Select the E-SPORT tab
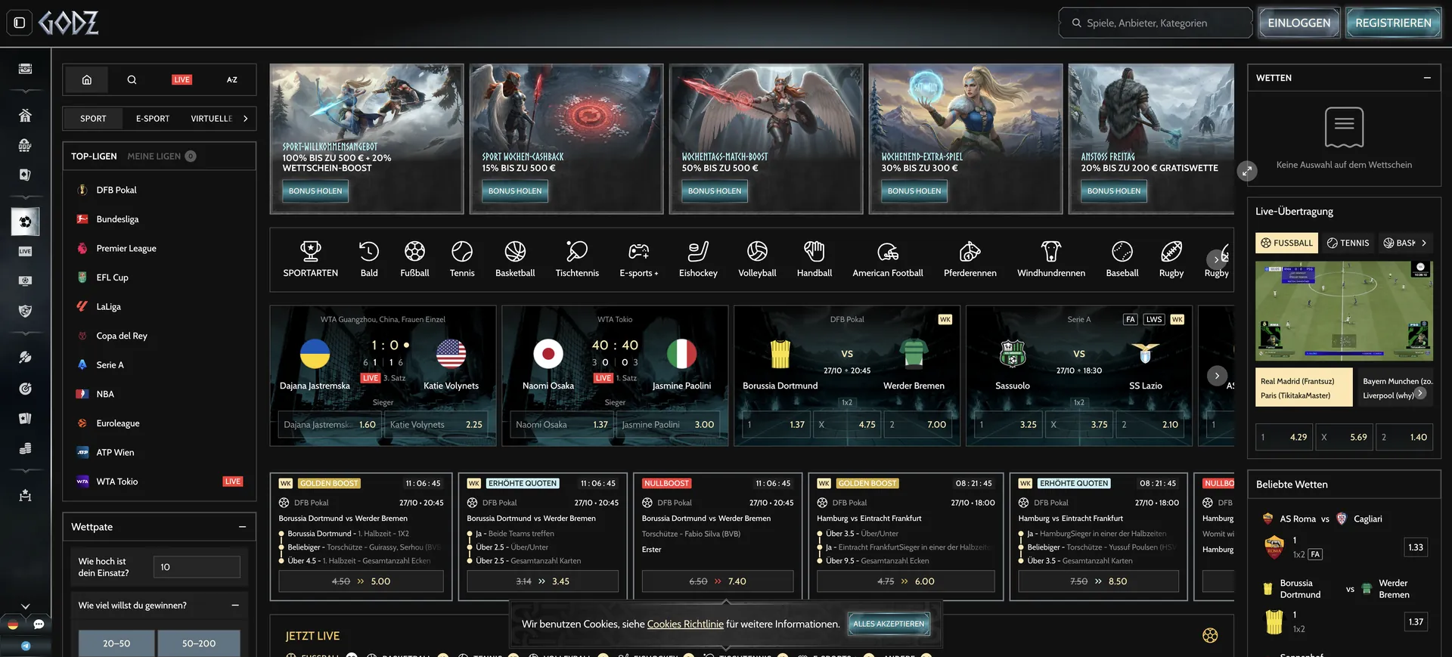The height and width of the screenshot is (657, 1452). tap(153, 119)
